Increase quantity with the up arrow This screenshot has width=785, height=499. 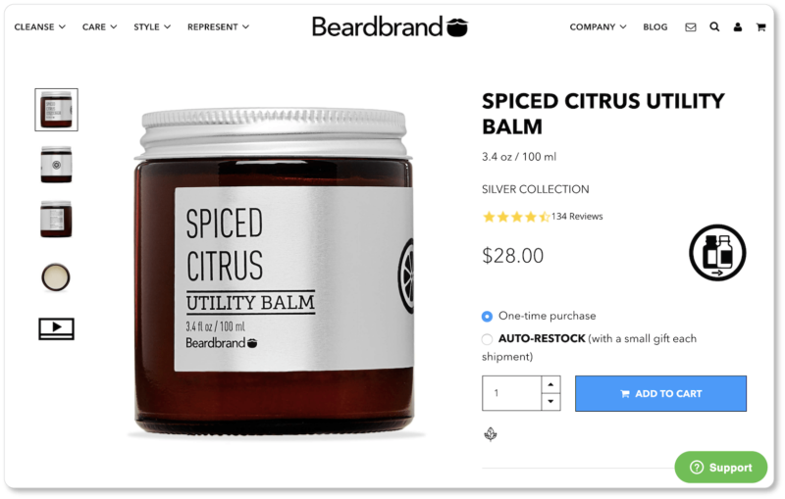(x=550, y=384)
